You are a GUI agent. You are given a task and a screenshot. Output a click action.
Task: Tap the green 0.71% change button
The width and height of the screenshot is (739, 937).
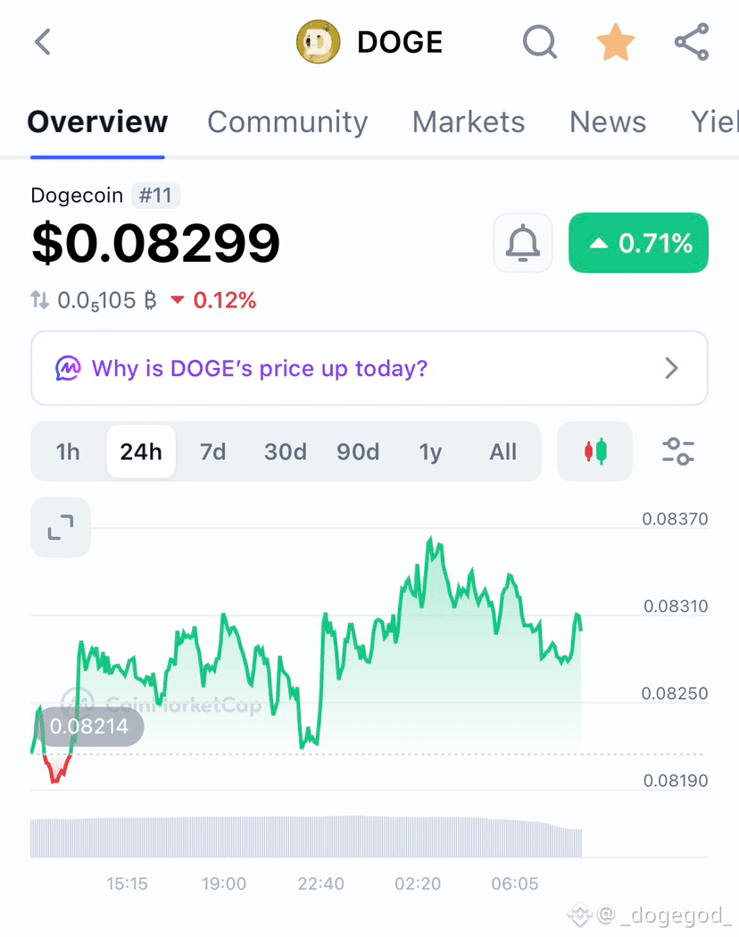[638, 243]
